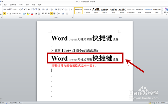Open the View ribbon tab

[x=40, y=5]
